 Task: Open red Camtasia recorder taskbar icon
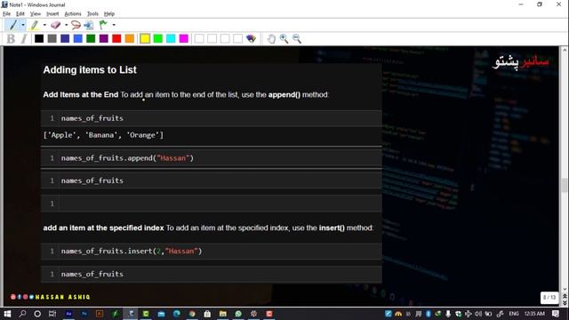pos(269,314)
